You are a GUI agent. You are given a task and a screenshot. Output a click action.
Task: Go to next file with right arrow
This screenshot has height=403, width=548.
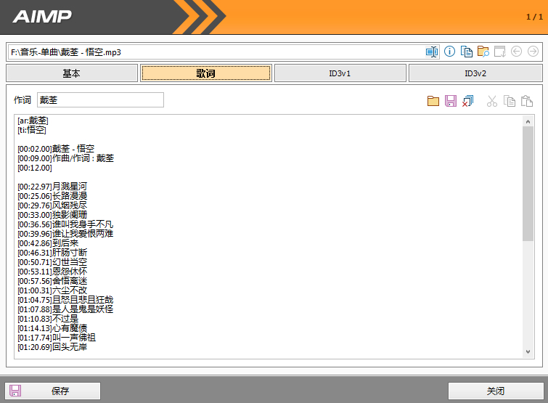tap(533, 52)
